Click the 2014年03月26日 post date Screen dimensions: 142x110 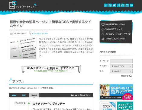pyautogui.click(x=20, y=33)
